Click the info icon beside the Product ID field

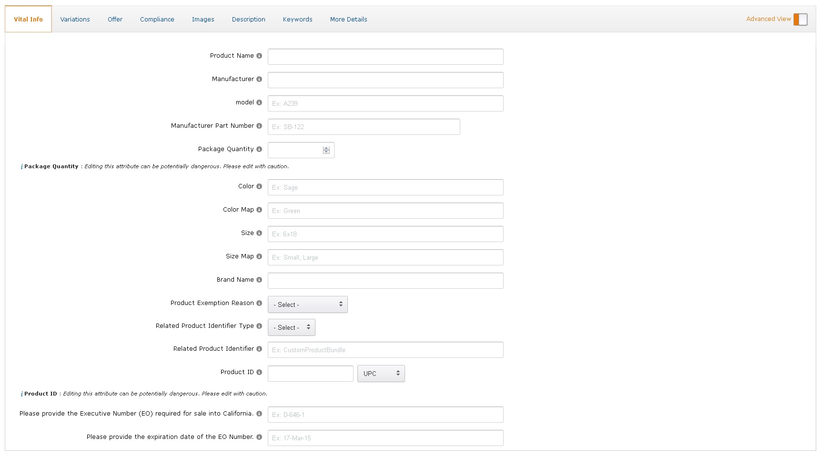coord(259,372)
